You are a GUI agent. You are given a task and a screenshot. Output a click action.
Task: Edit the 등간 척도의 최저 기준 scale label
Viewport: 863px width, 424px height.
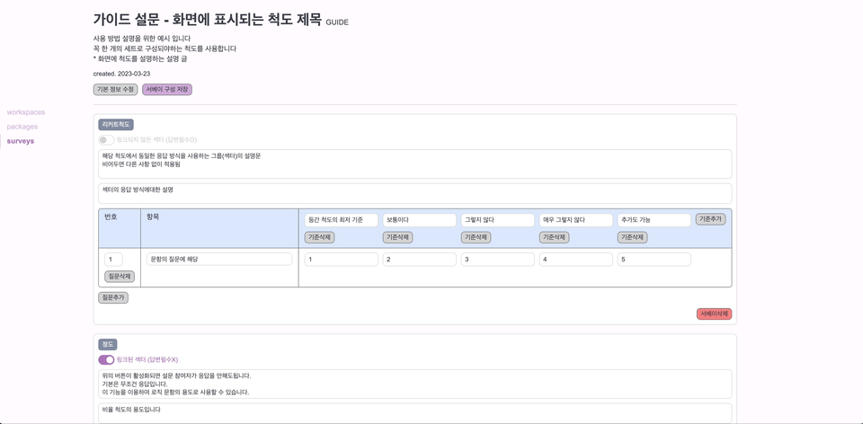pos(342,220)
